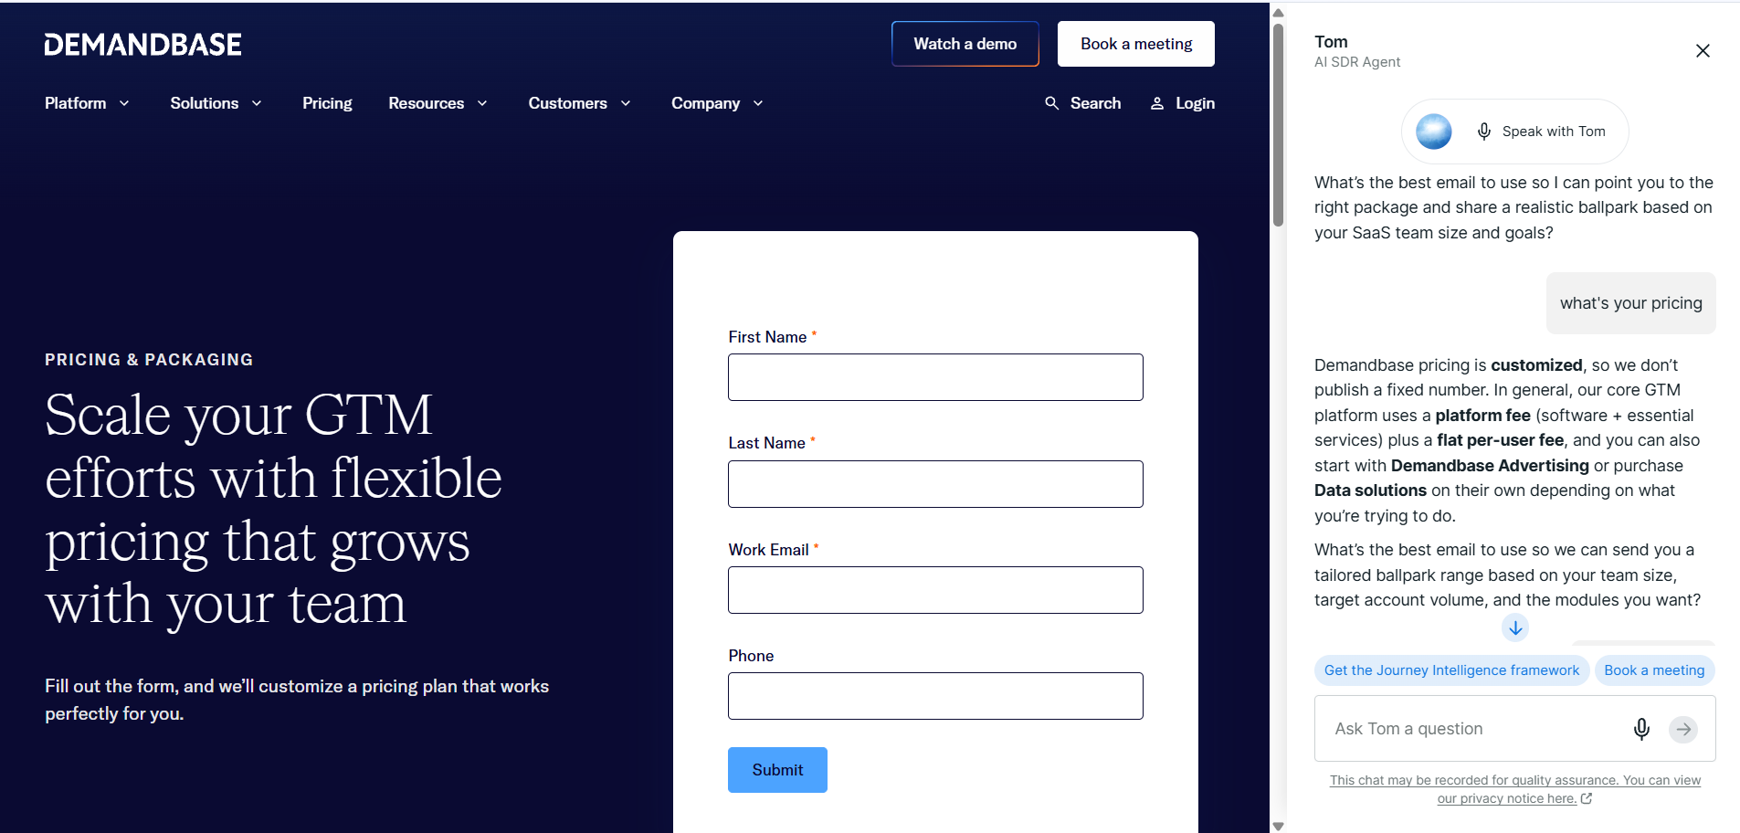Submit the pricing form
The image size is (1740, 833).
coord(777,770)
